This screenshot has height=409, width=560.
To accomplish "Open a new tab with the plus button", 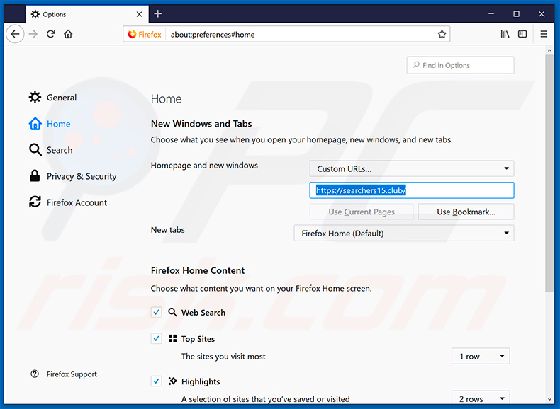I will pyautogui.click(x=158, y=14).
